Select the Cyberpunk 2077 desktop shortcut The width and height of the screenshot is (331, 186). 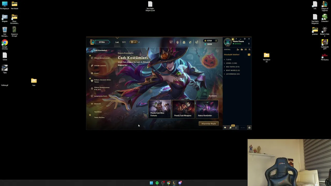click(325, 44)
